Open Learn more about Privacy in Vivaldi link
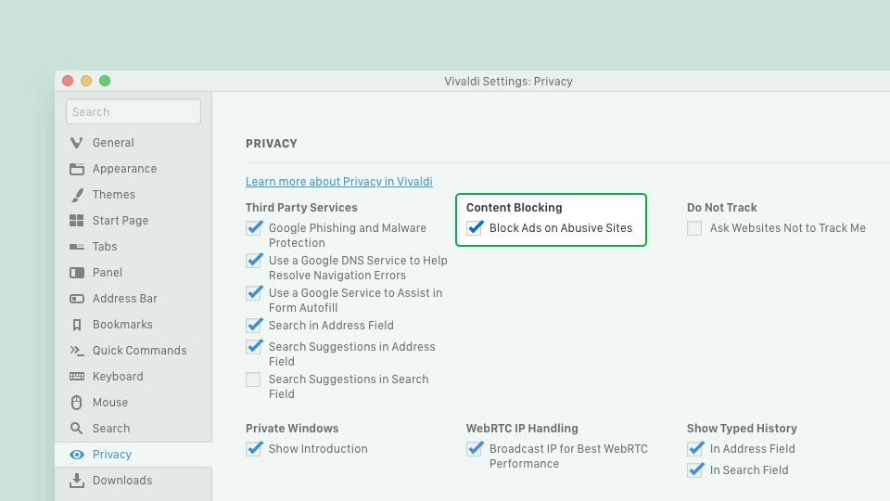 click(x=338, y=182)
